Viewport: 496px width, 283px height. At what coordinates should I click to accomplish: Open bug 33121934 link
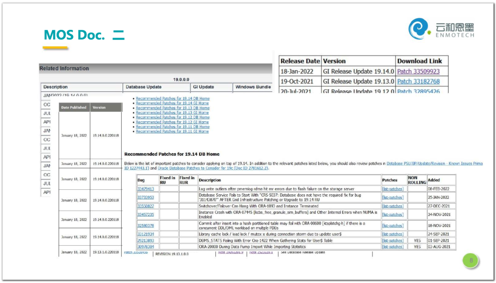coord(146,234)
